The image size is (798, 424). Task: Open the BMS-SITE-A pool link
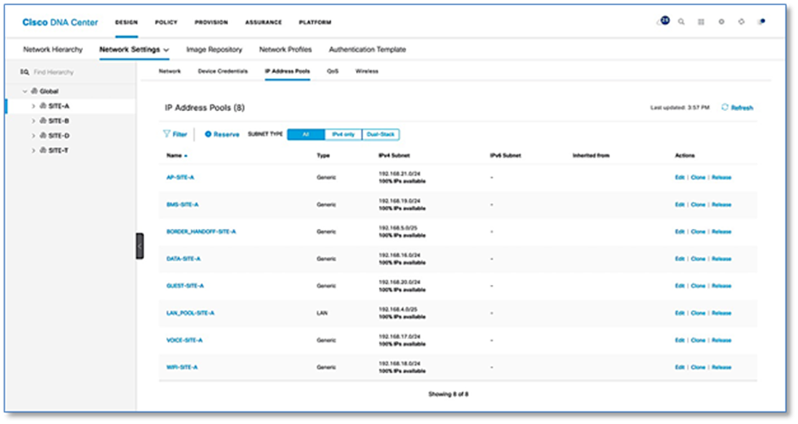point(182,204)
